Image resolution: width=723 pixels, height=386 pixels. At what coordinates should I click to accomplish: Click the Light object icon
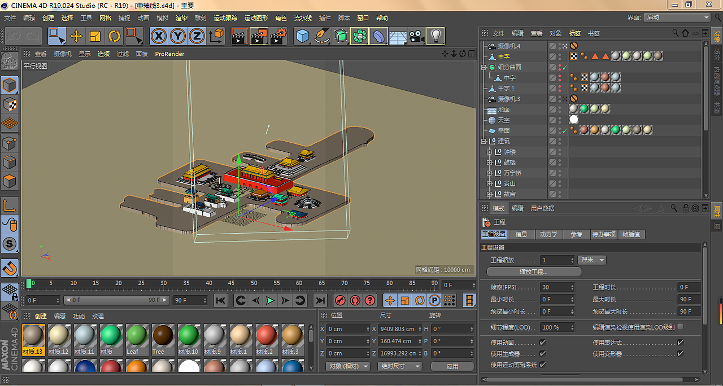point(435,37)
